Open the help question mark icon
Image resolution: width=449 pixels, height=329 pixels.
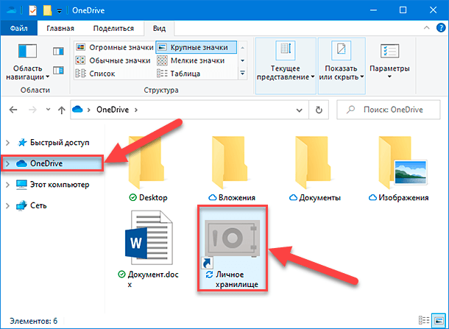441,28
